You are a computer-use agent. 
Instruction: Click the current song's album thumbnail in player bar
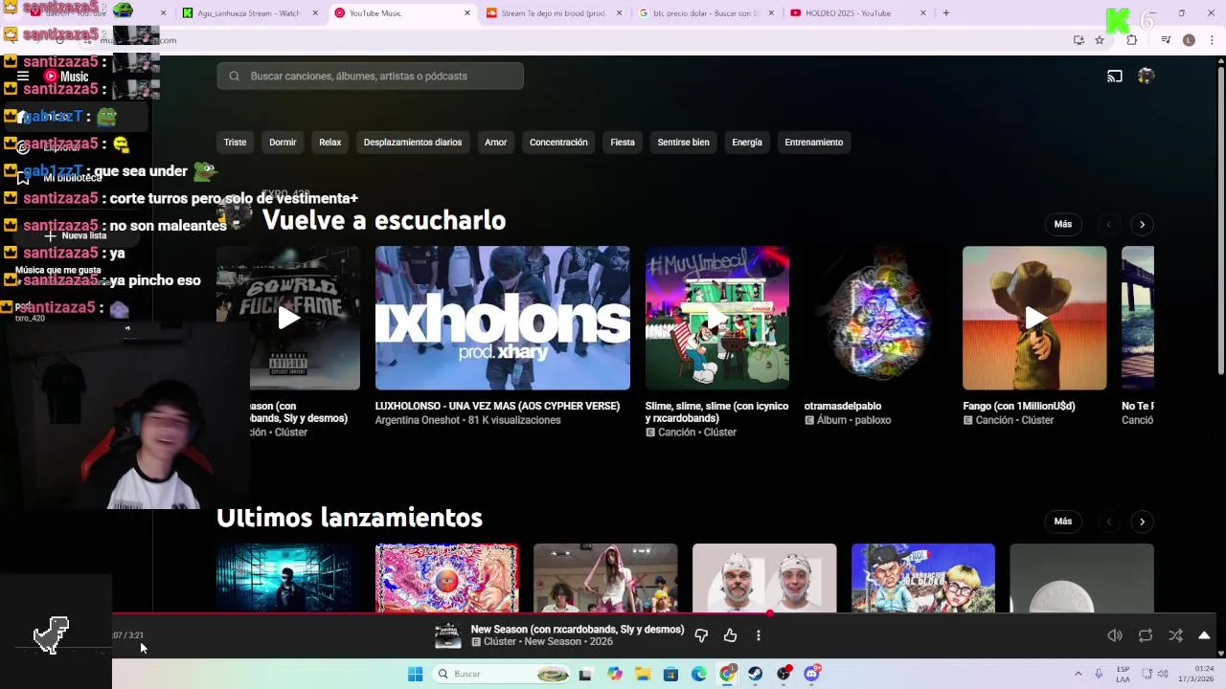coord(447,635)
